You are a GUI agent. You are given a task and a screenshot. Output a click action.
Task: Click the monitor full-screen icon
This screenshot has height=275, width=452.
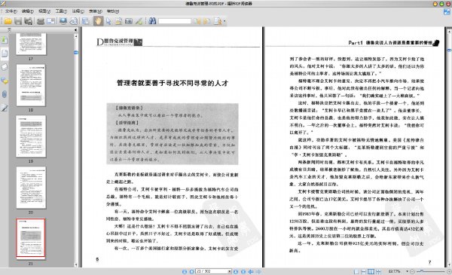click(63, 21)
